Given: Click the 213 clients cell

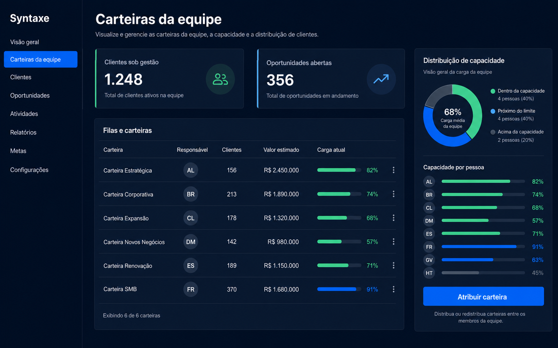Looking at the screenshot, I should pos(232,194).
